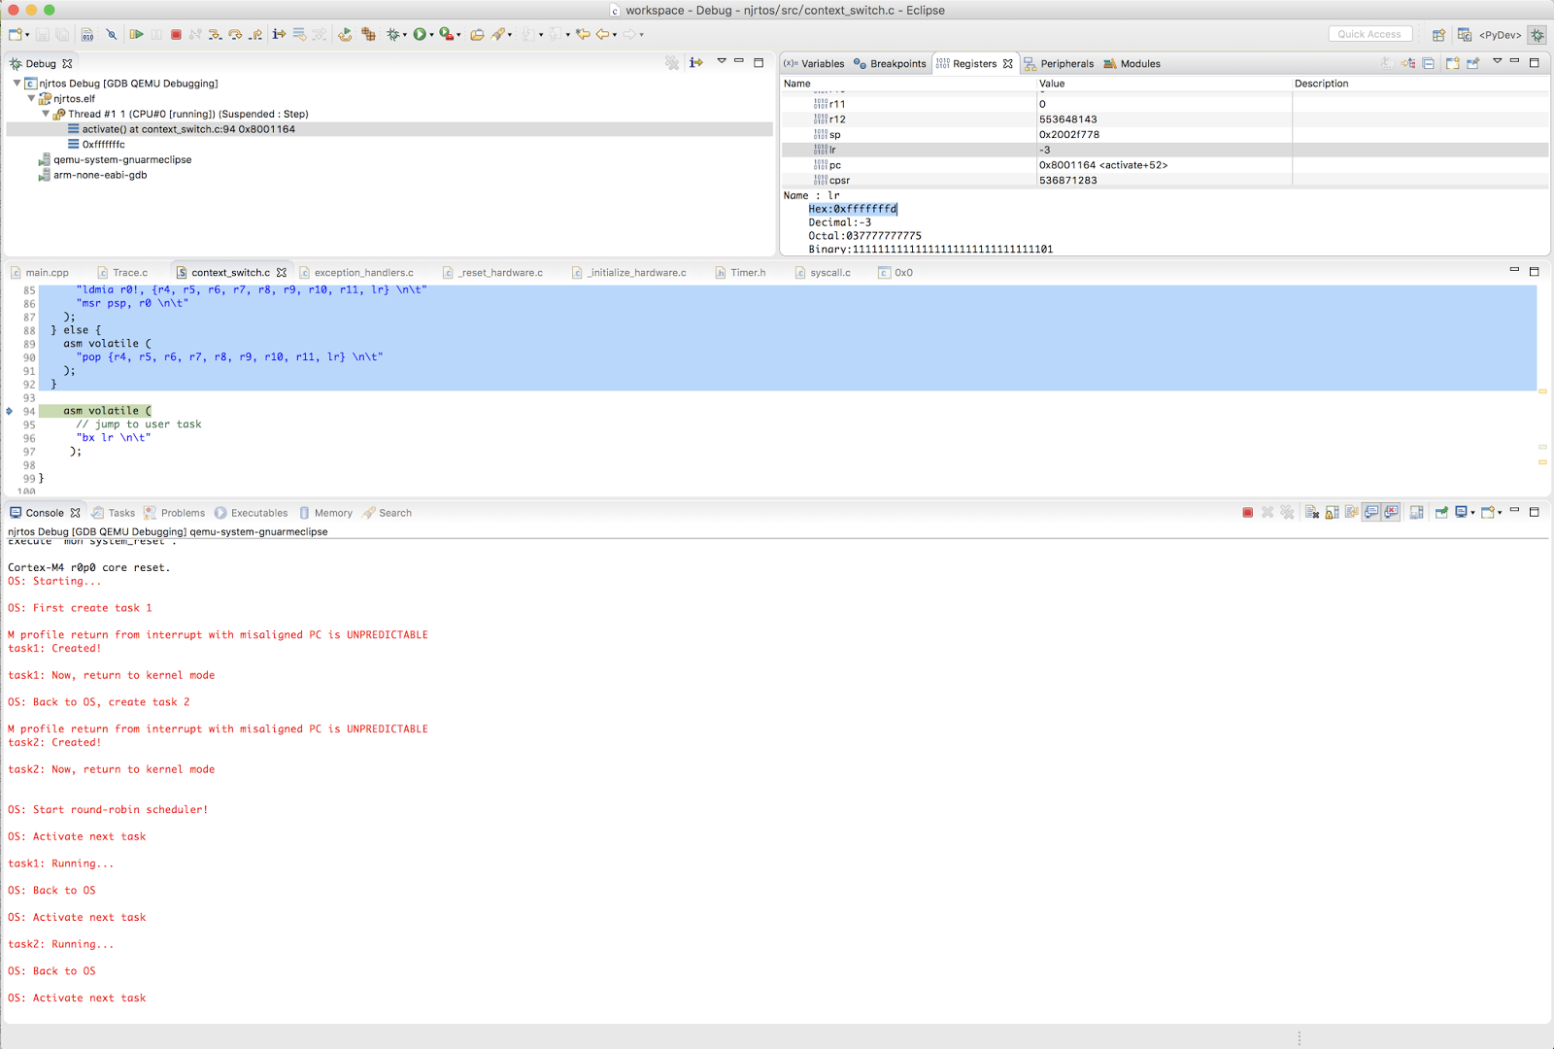Collapse Thread #1 in the Debug tree
1554x1049 pixels.
[45, 114]
